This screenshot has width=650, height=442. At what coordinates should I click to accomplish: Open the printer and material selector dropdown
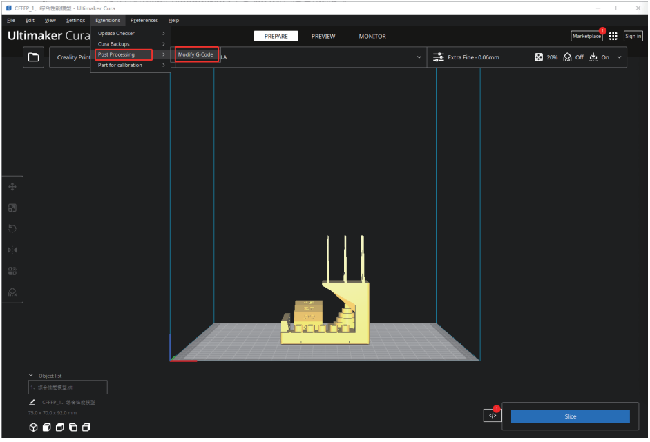click(x=419, y=57)
